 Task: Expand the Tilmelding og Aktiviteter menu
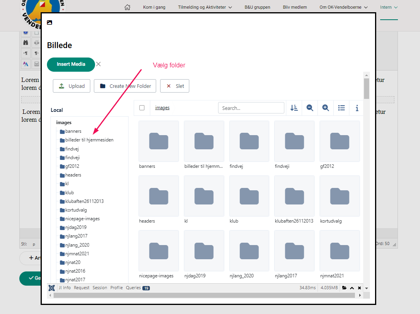click(x=205, y=7)
